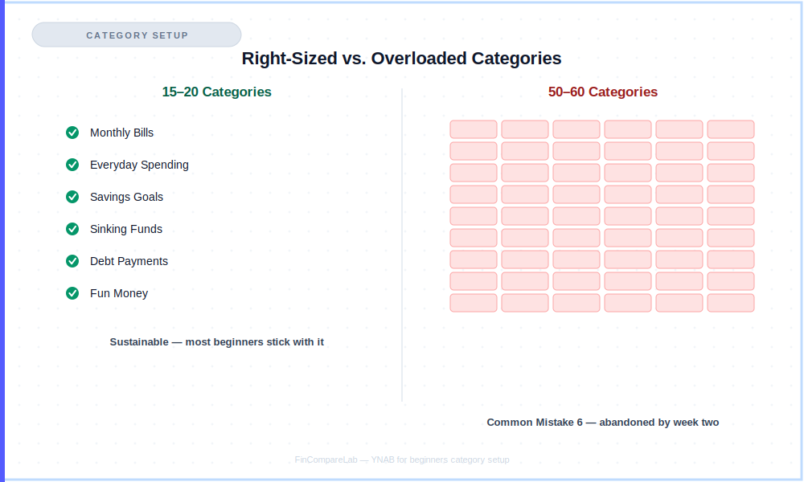The image size is (804, 482).
Task: Select the 'Fun Money' text
Action: point(119,293)
